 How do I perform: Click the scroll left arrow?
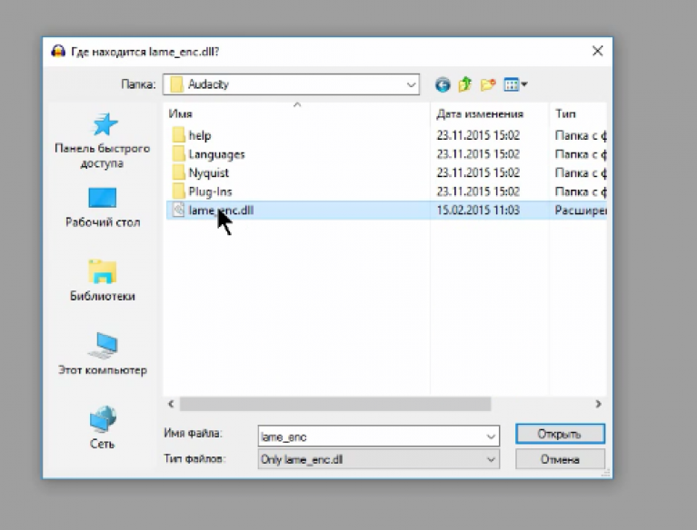tap(171, 404)
